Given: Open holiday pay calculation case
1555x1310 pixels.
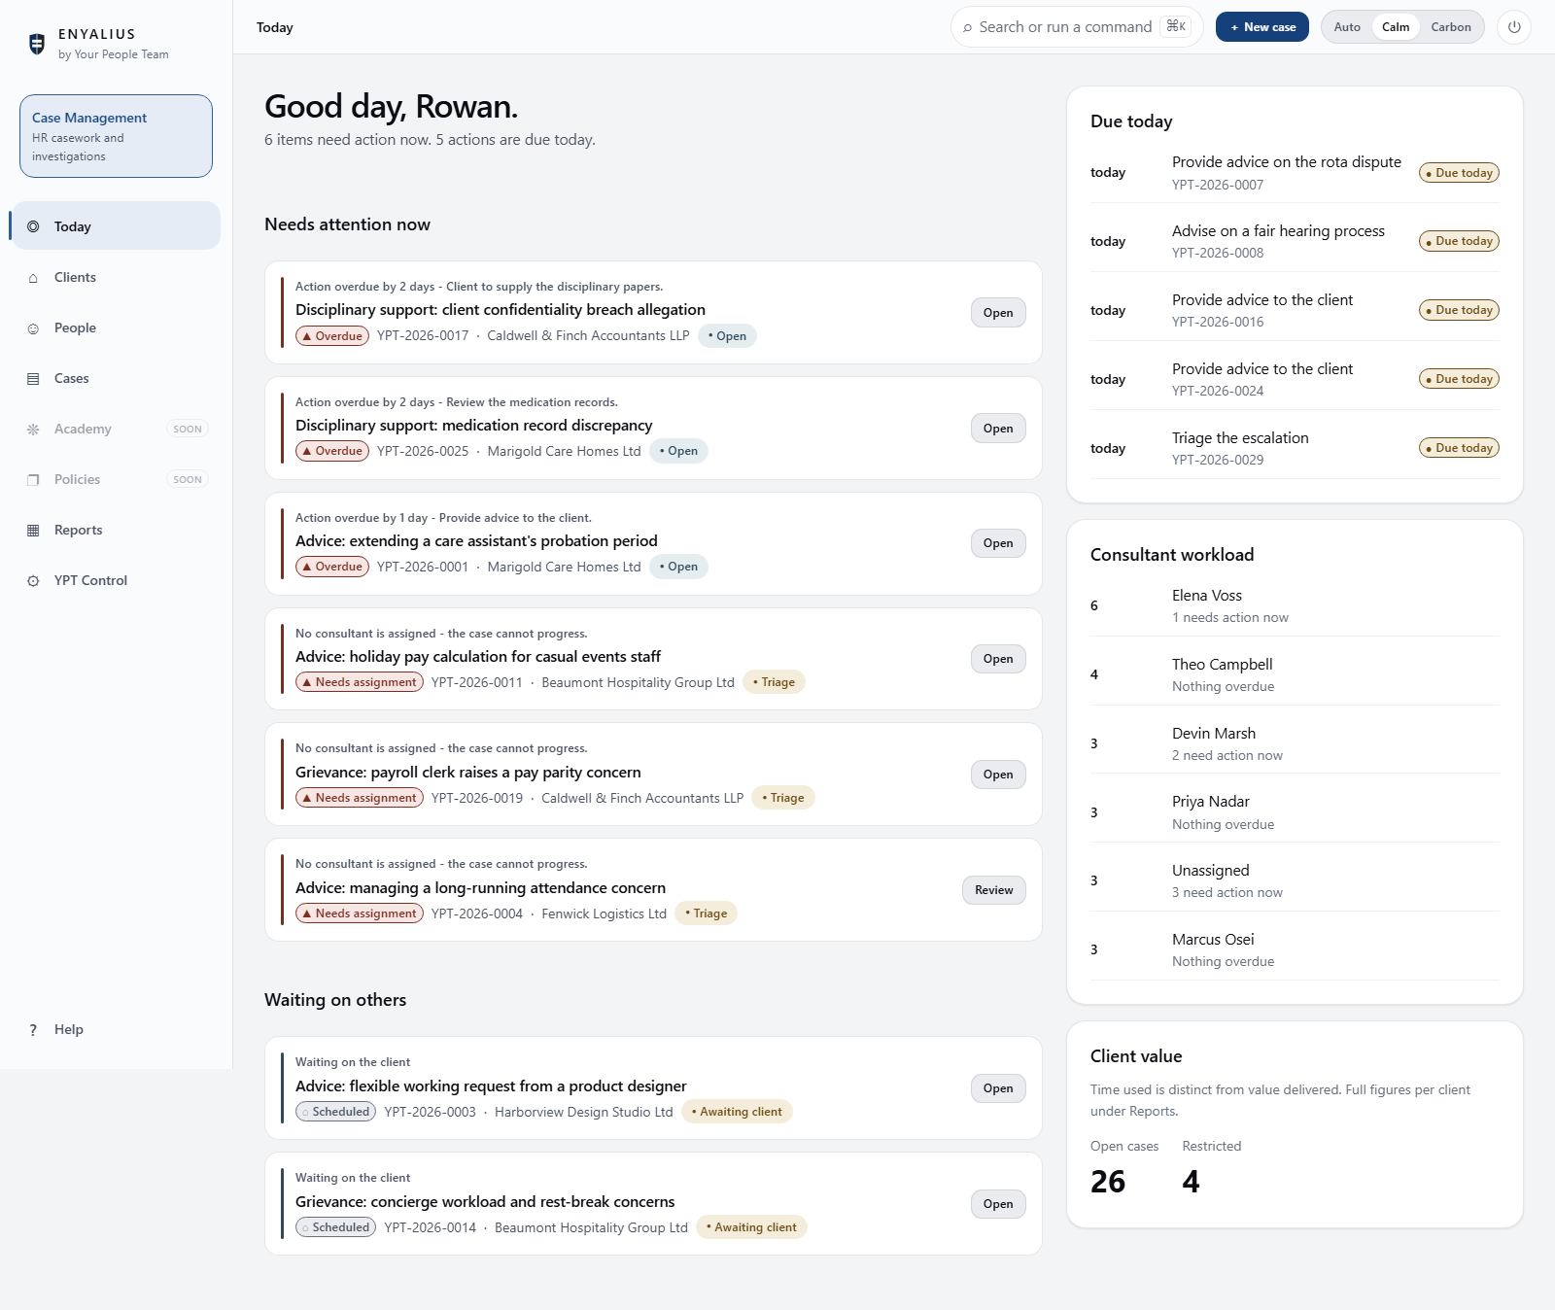Looking at the screenshot, I should click(998, 659).
